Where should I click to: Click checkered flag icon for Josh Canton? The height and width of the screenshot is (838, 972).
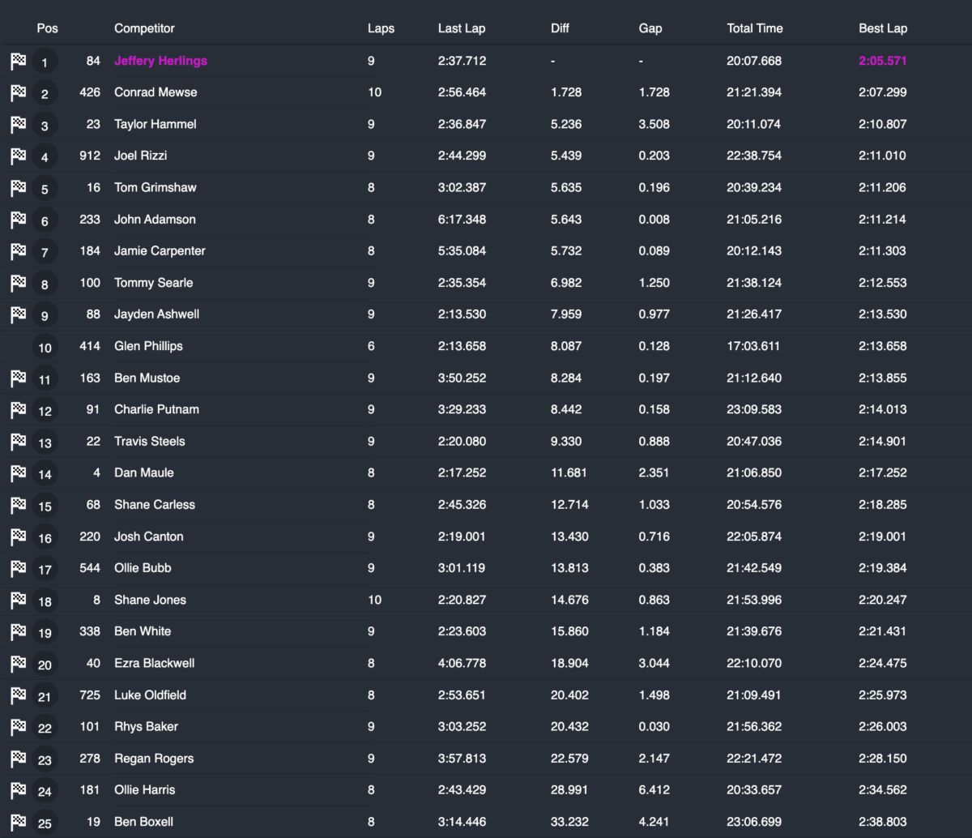(x=18, y=537)
